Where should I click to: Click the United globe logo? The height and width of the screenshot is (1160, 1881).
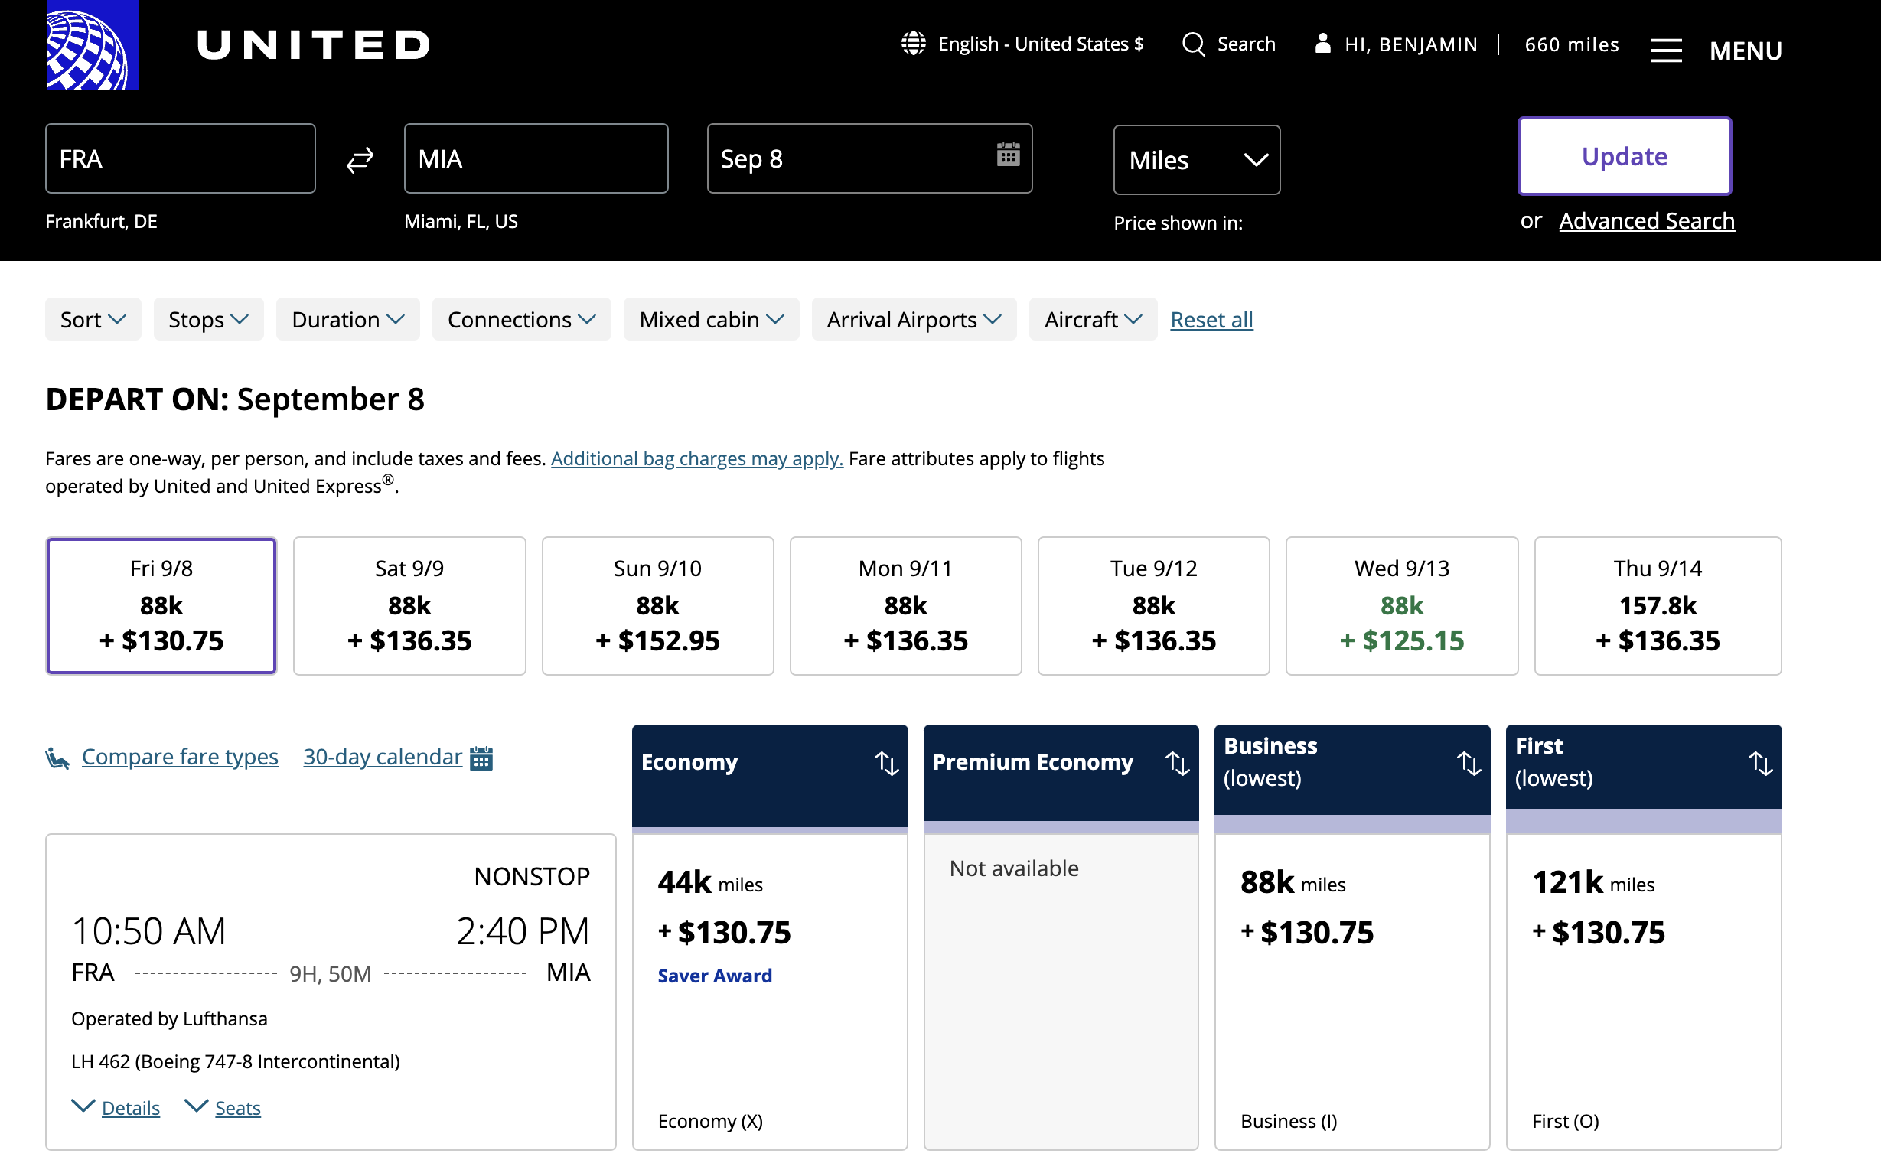(x=92, y=45)
